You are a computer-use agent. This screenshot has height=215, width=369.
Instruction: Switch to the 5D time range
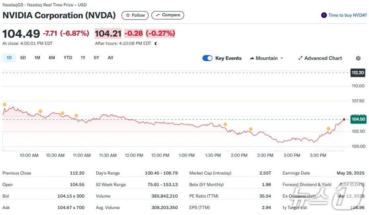(23, 58)
